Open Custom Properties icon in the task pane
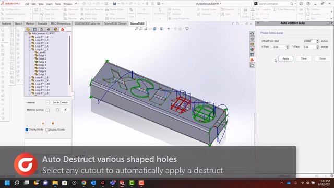 click(x=252, y=55)
